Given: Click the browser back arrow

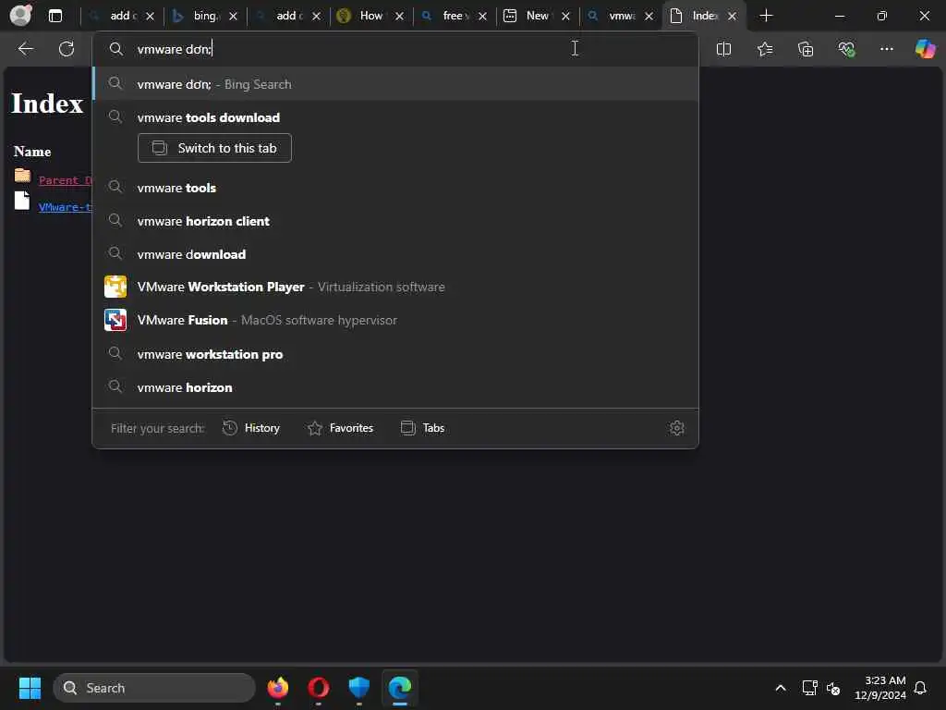Looking at the screenshot, I should 25,49.
